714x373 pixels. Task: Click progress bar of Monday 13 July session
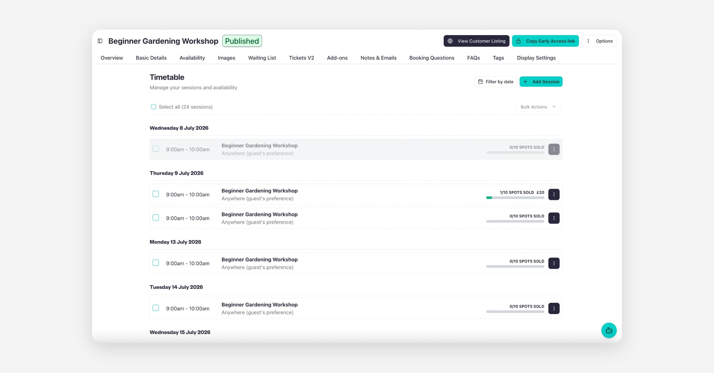(515, 267)
